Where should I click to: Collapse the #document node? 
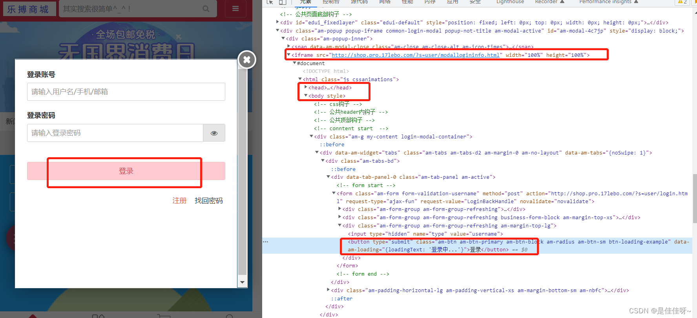coord(294,63)
